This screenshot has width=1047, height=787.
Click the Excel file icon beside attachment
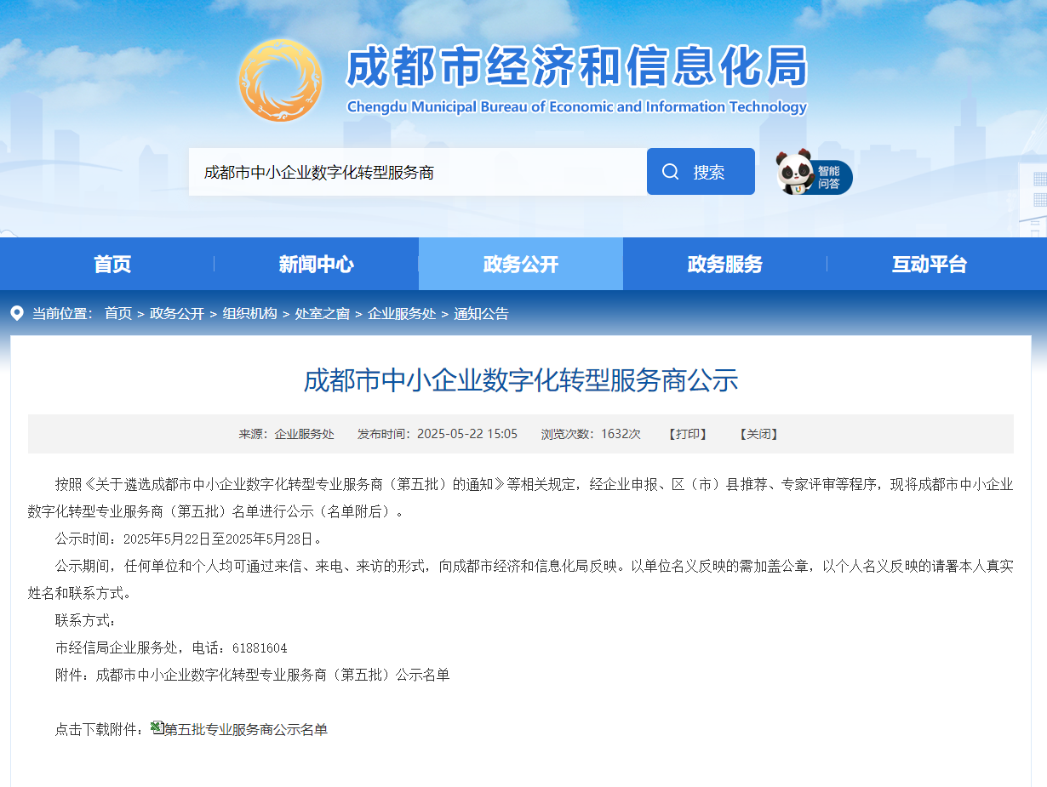point(157,727)
